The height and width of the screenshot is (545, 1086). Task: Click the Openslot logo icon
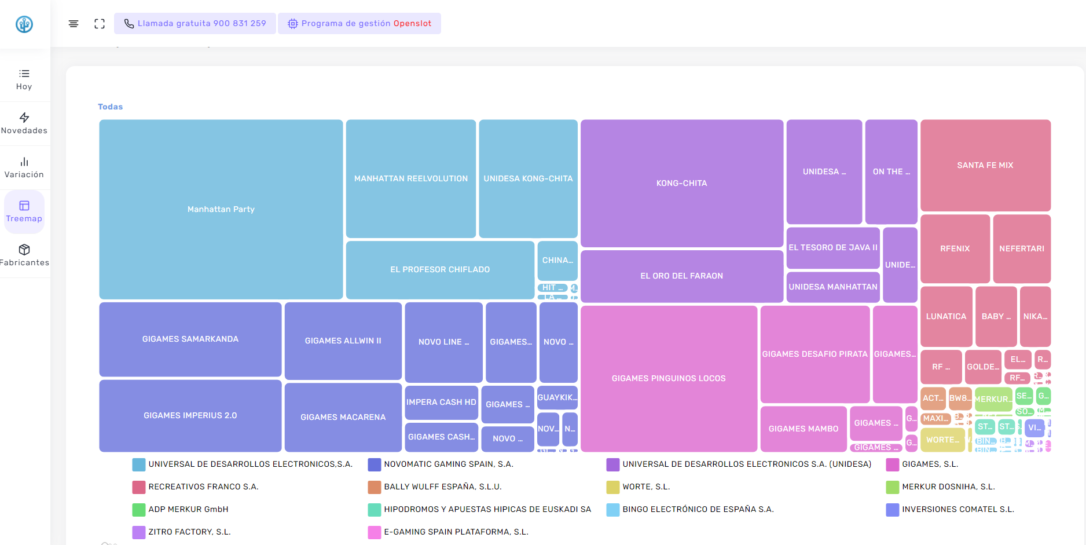click(x=24, y=24)
